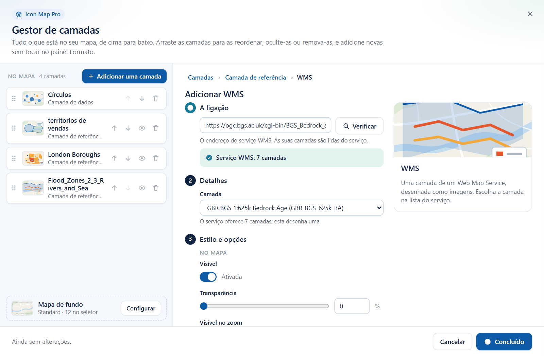Click the Cancelar button

click(x=453, y=342)
